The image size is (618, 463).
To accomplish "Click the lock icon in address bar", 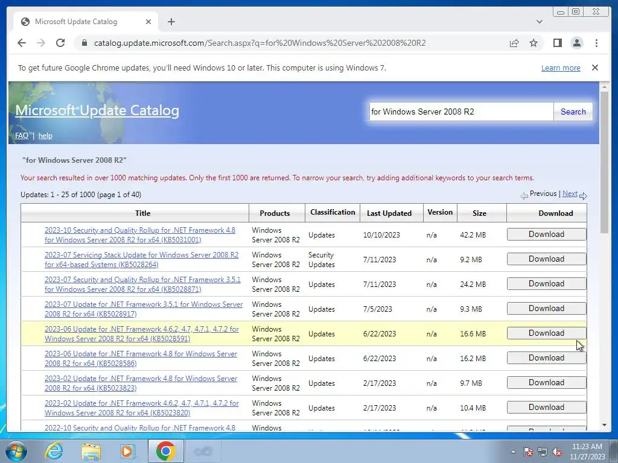I will click(x=84, y=43).
